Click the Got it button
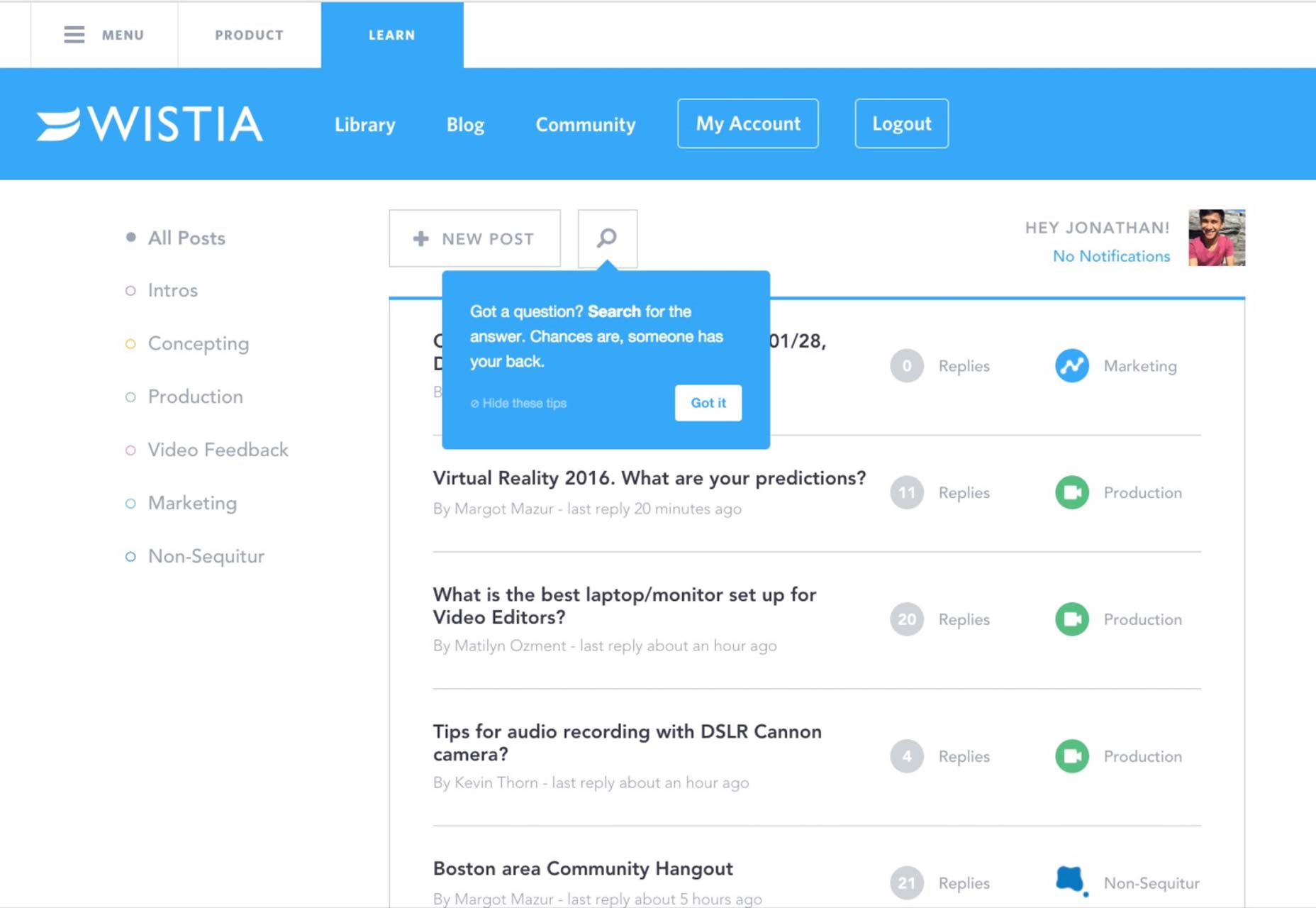Screen dimensions: 1316x908 (708, 403)
